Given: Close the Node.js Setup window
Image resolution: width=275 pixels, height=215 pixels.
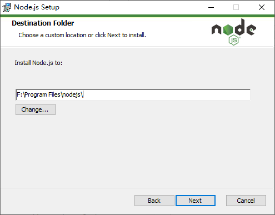Looking at the screenshot, I should point(262,7).
